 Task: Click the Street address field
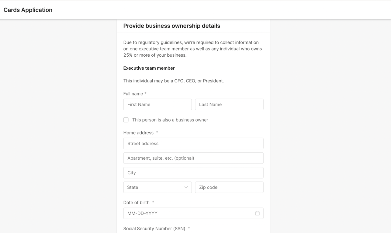coord(193,143)
